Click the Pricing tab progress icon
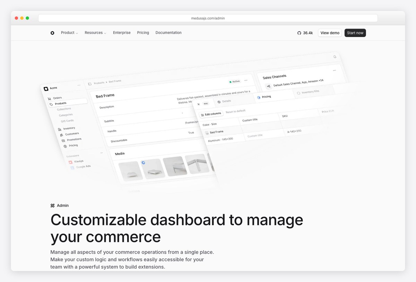 pos(259,98)
